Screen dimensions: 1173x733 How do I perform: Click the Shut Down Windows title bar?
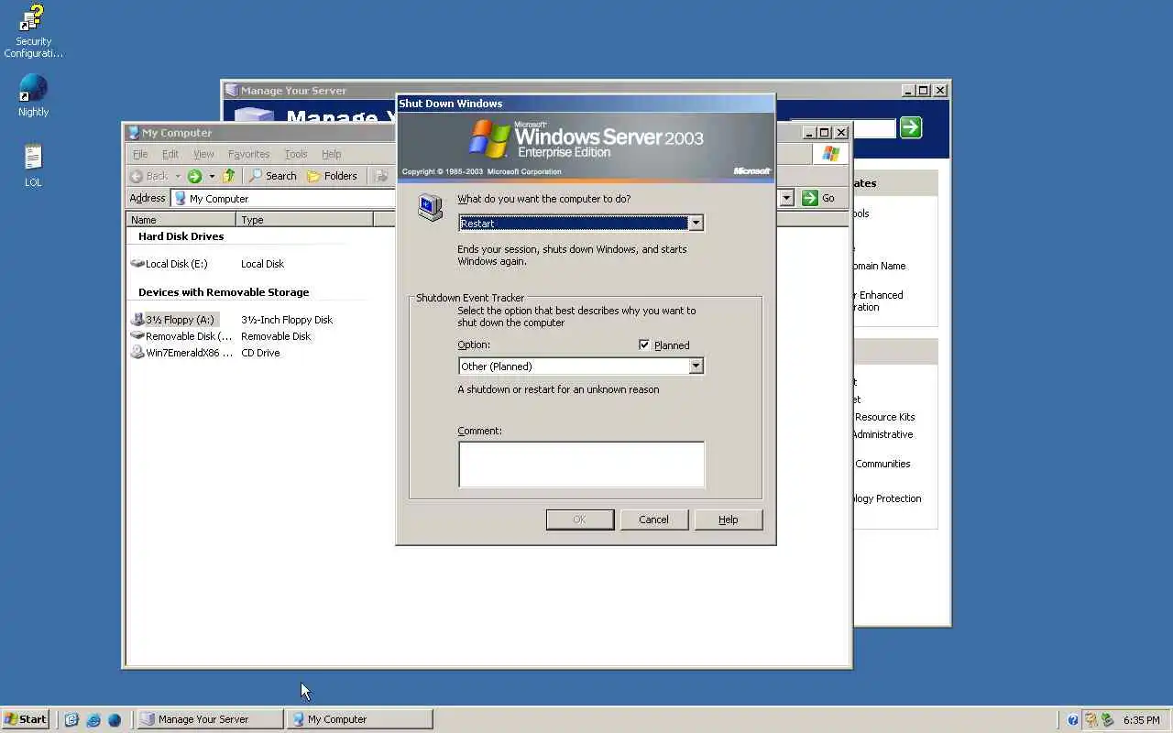click(x=586, y=104)
